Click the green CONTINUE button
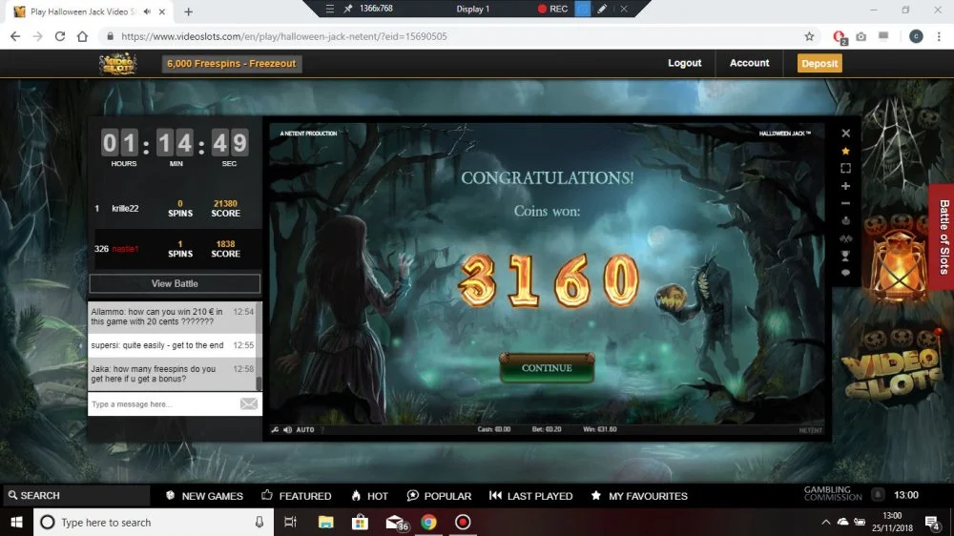The height and width of the screenshot is (536, 954). point(547,367)
